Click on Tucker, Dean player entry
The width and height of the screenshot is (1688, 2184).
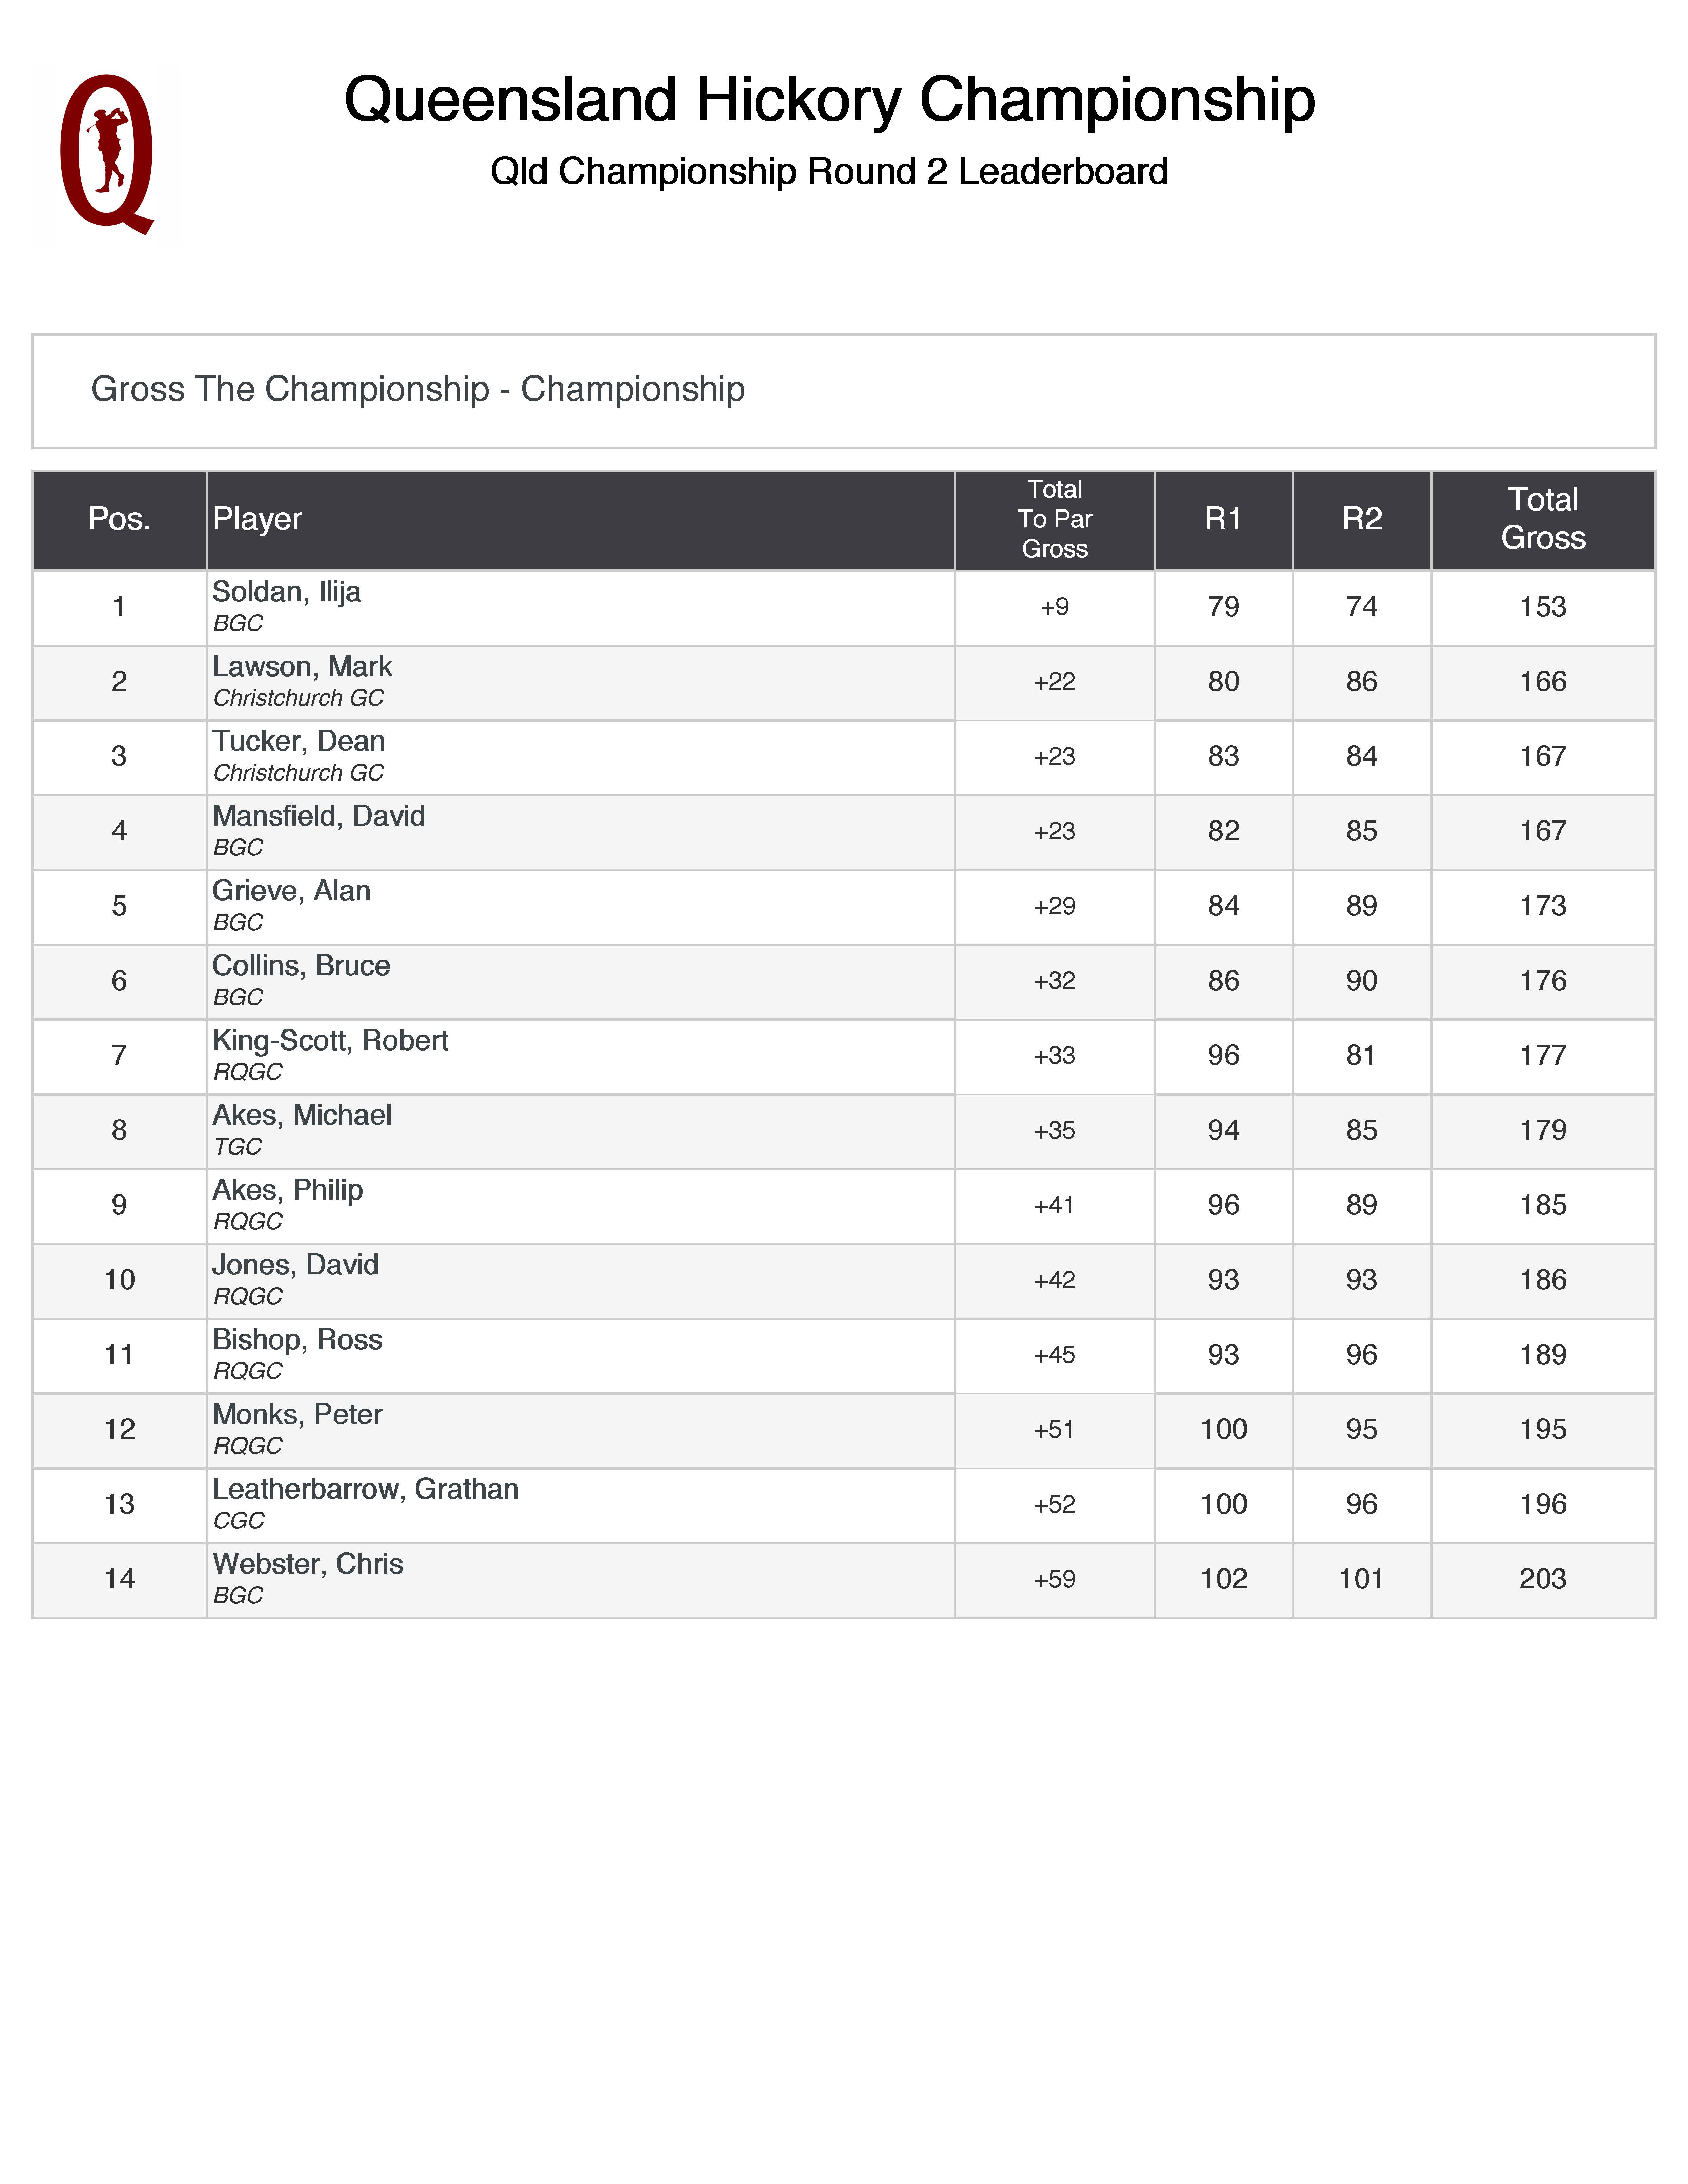pos(298,742)
